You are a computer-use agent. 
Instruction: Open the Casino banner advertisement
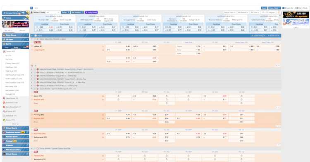point(296,14)
